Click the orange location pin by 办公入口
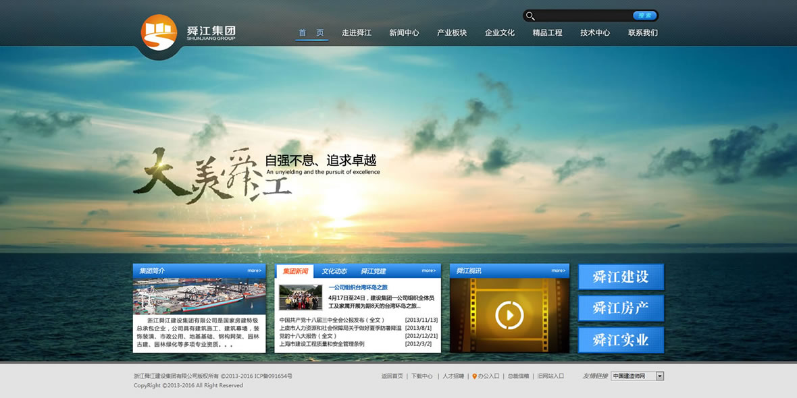Viewport: 797px width, 398px height. pyautogui.click(x=474, y=376)
